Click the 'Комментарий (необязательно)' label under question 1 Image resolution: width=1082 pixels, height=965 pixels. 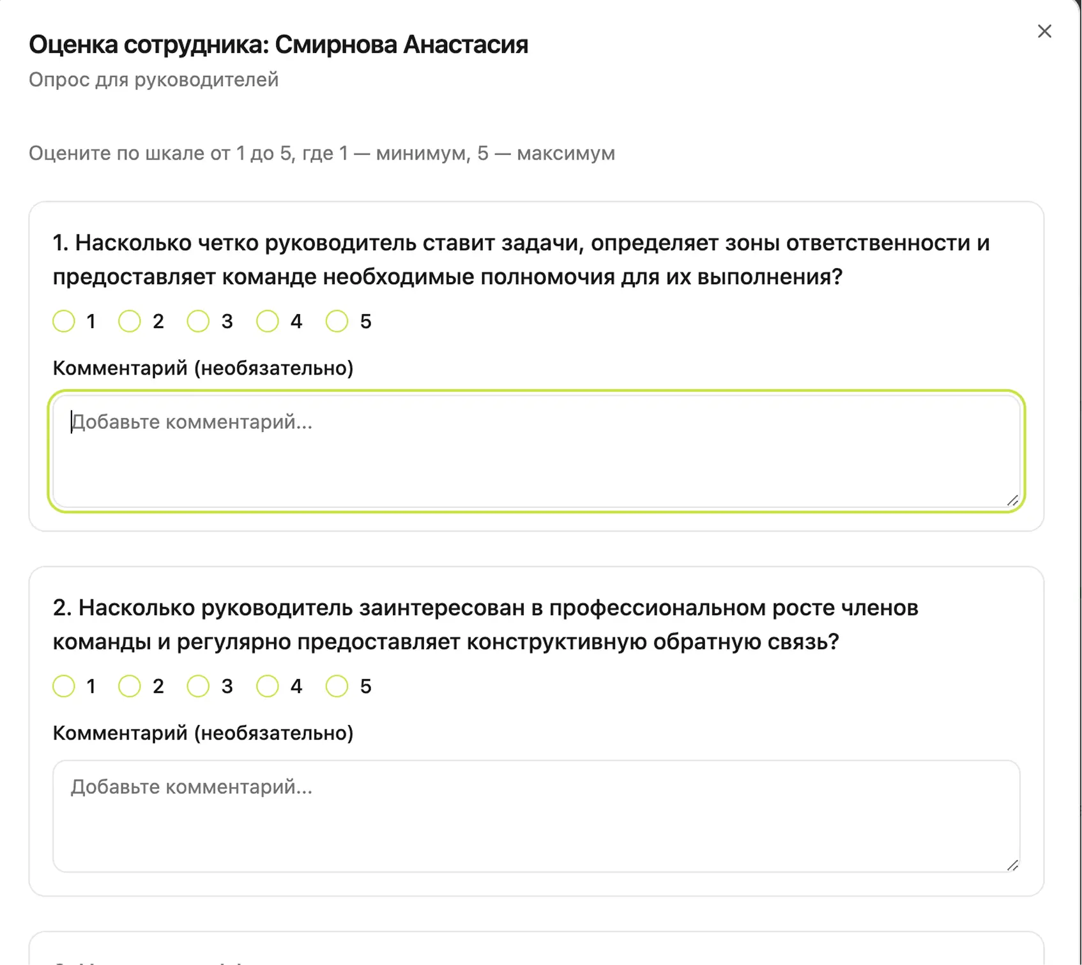pos(202,368)
